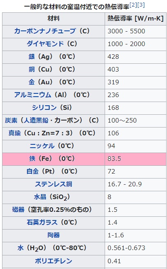Viewport: 167px width, 269px height.
Task: Open the ニッケル link
Action: [x=42, y=146]
